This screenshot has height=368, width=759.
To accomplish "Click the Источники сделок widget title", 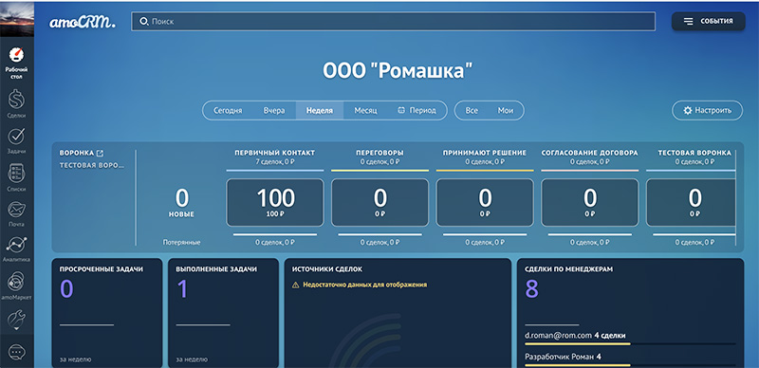I will tap(326, 269).
